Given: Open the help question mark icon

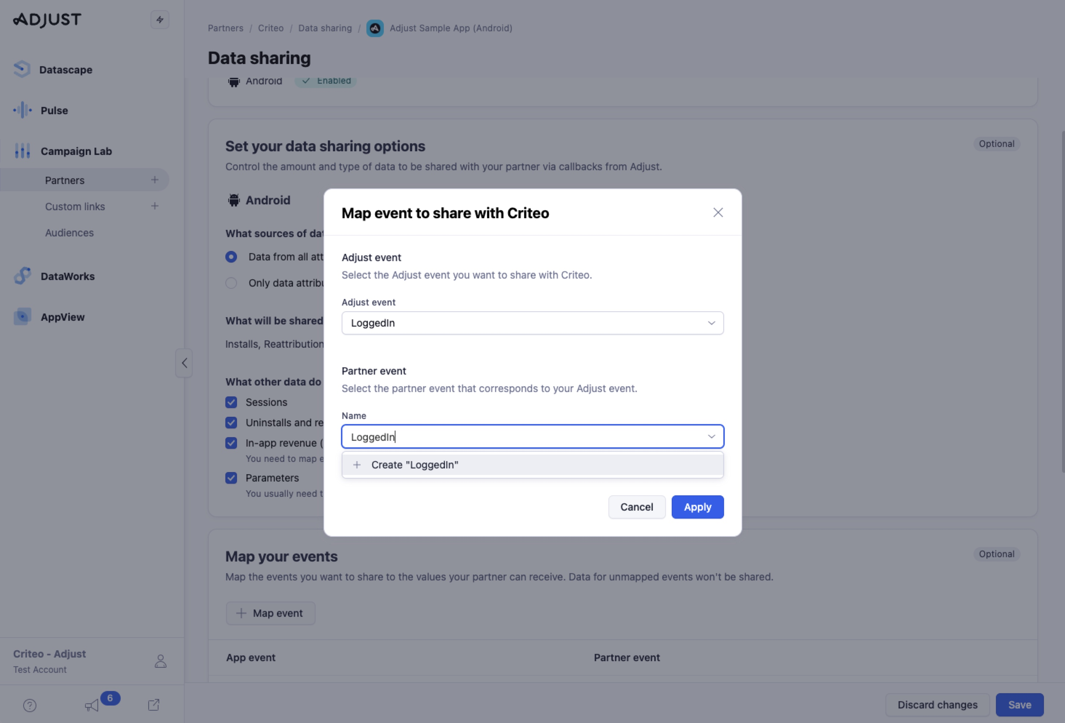Looking at the screenshot, I should [x=30, y=705].
